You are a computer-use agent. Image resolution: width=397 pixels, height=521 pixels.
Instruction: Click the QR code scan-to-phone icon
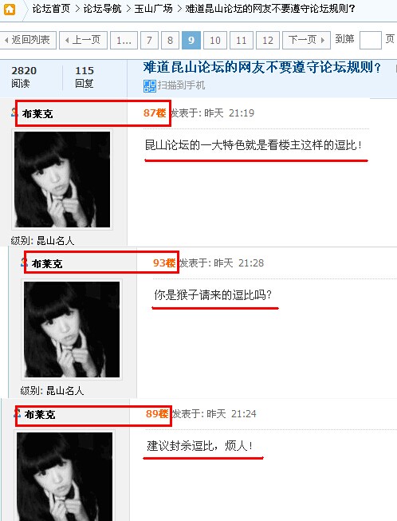149,86
